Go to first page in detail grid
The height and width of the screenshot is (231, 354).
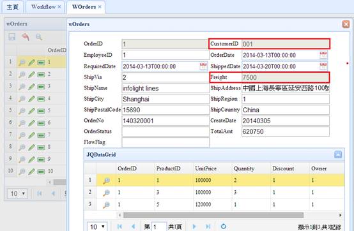(119, 227)
